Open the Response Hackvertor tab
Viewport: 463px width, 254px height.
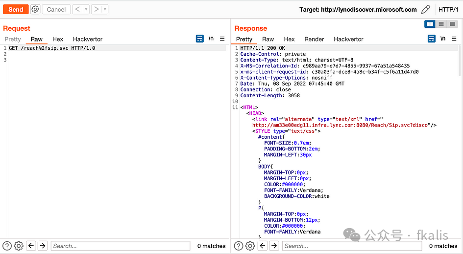tap(348, 39)
